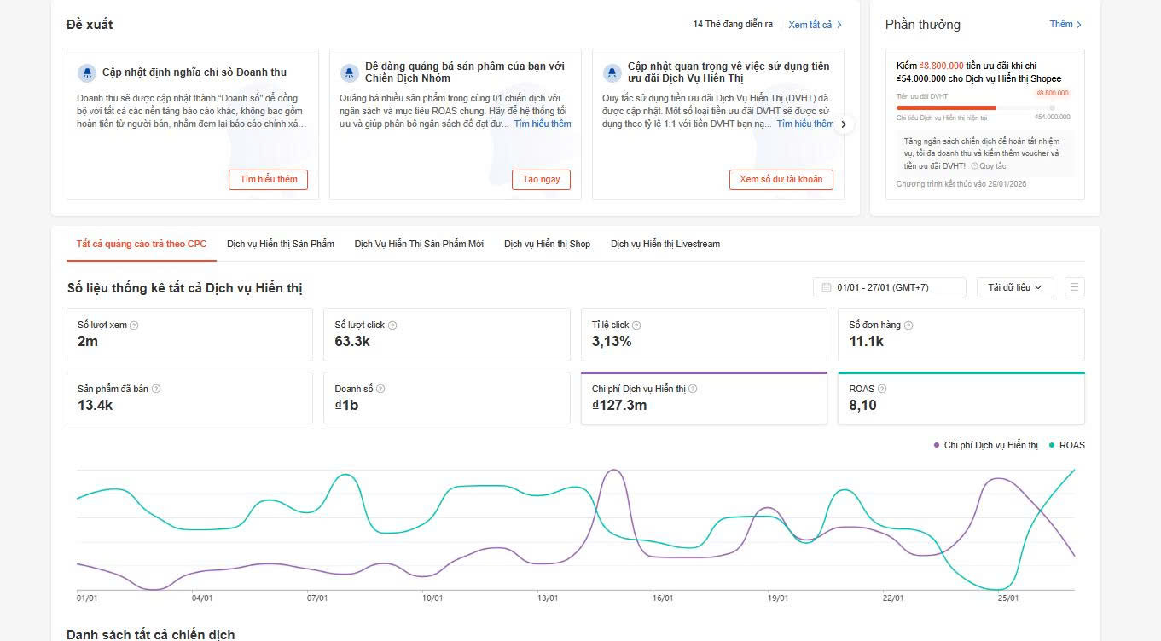Open the Xem tất cả link

point(815,25)
